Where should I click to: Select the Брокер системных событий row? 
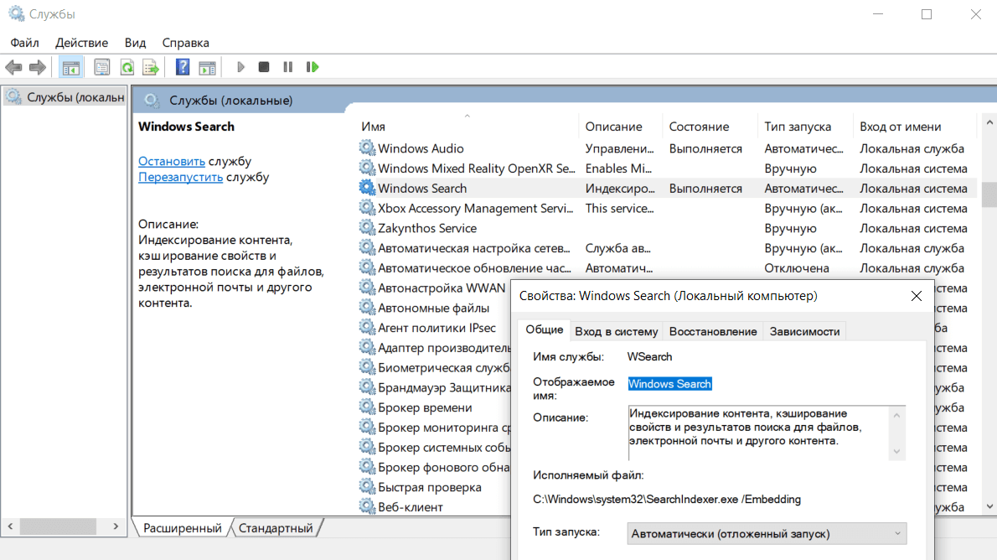tap(434, 447)
